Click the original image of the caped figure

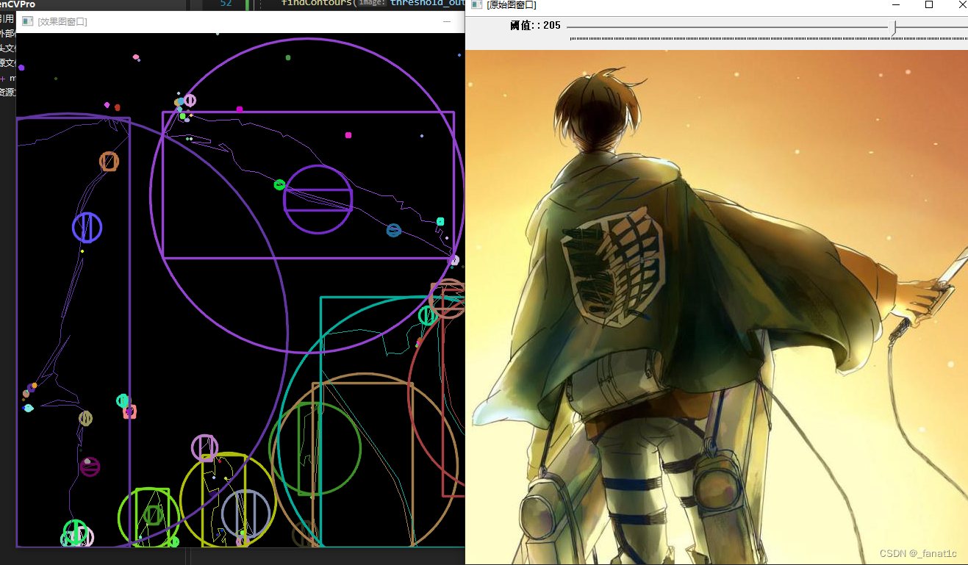coord(717,307)
